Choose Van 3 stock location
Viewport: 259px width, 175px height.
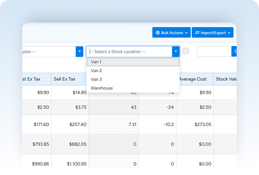133,79
